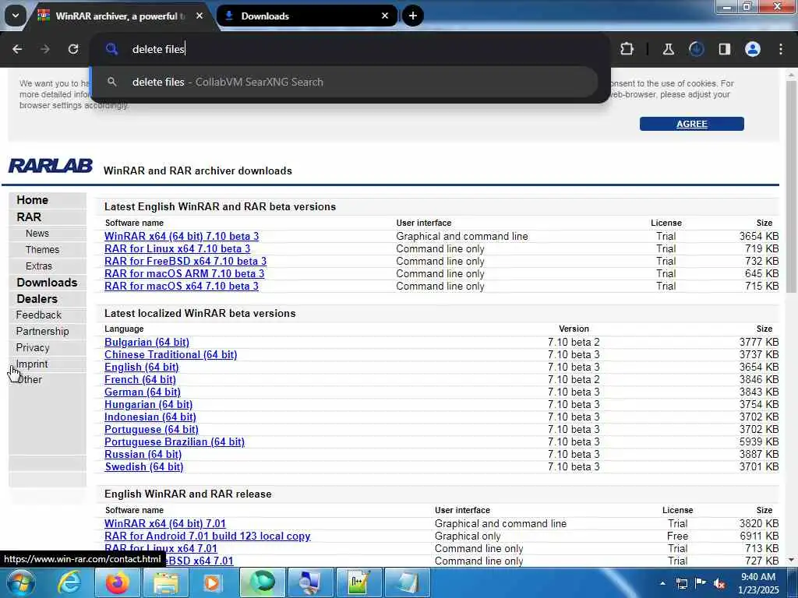This screenshot has width=798, height=598.
Task: Reload the current page
Action: pyautogui.click(x=73, y=49)
